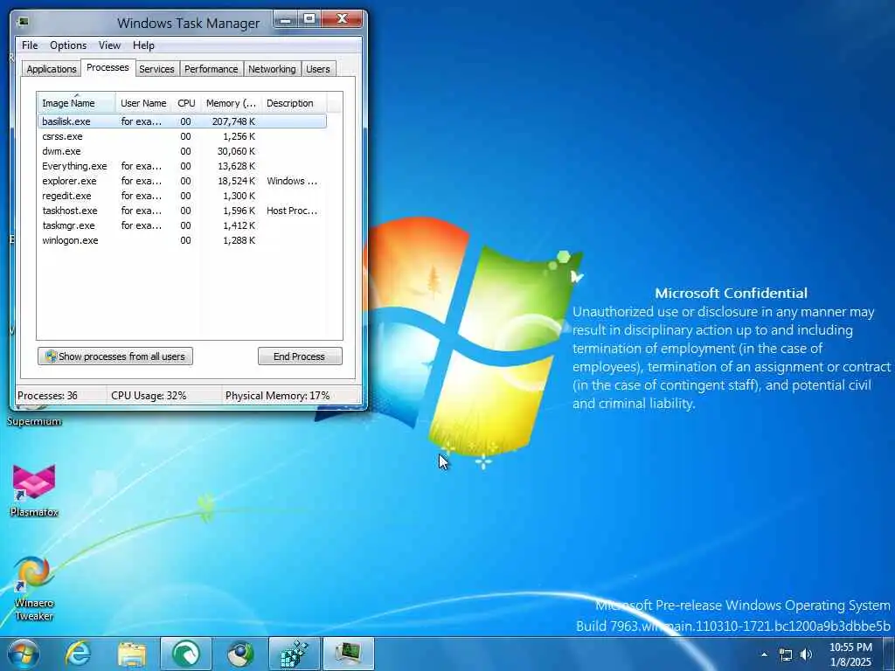Switch to the green swirl browser taskbar button
The image size is (895, 671).
[185, 654]
